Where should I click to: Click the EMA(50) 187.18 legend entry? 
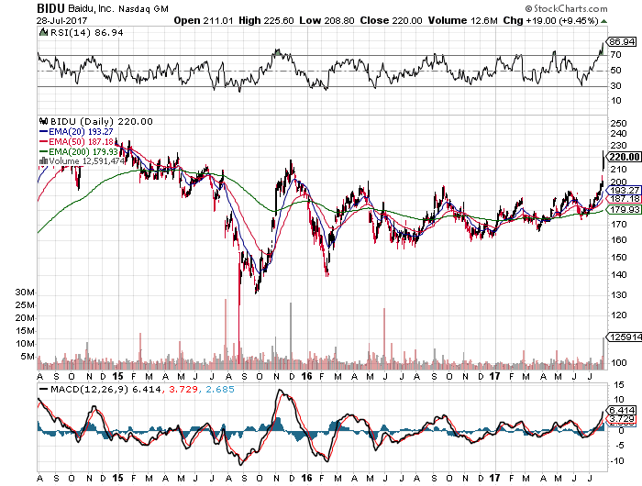tap(76, 141)
